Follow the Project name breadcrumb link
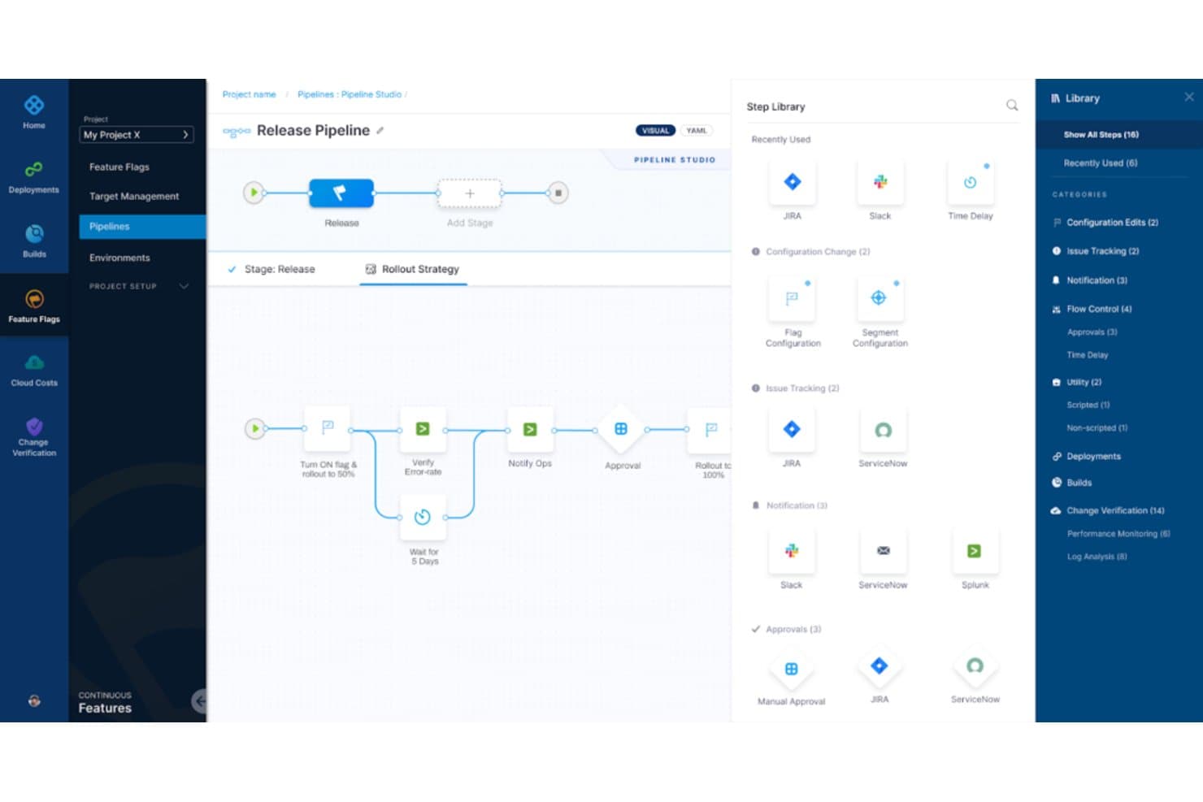The width and height of the screenshot is (1203, 802). coord(249,94)
